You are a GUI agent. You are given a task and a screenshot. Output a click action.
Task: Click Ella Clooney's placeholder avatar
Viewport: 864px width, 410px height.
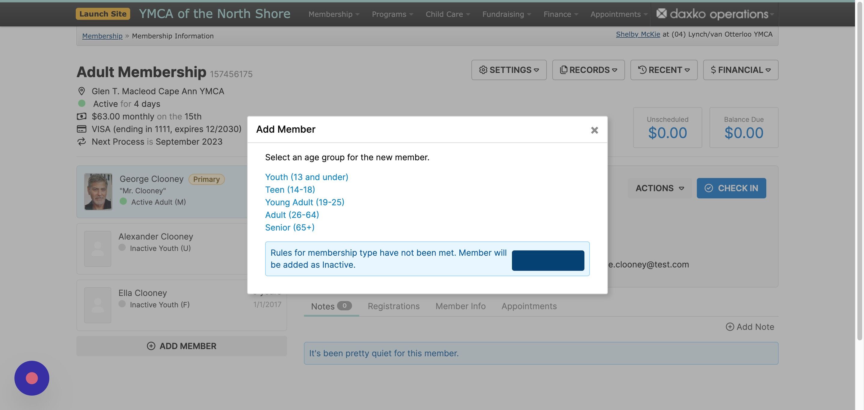98,305
